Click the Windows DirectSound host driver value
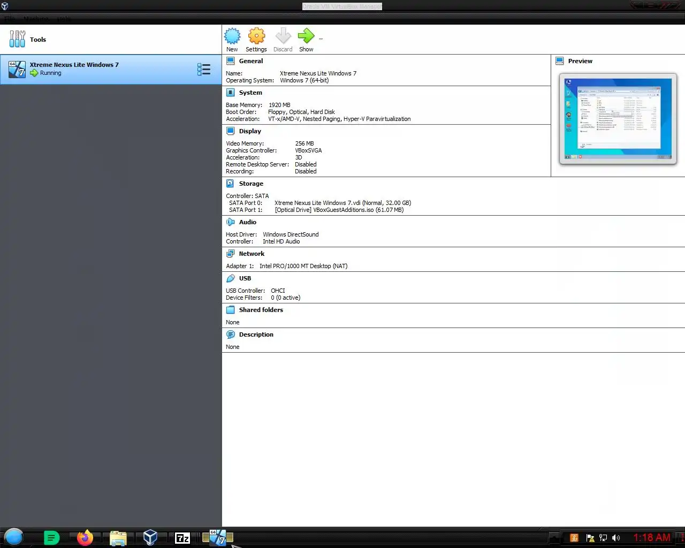The height and width of the screenshot is (548, 685). coord(291,234)
